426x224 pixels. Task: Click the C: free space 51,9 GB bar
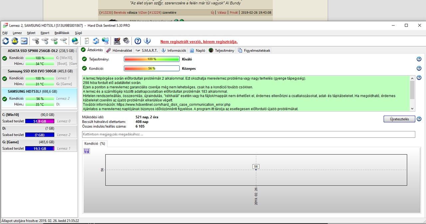click(x=40, y=121)
